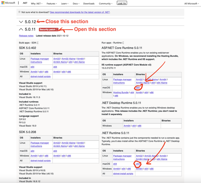The width and height of the screenshot is (201, 183).
Task: Download ASP.NET Core Runtime Windows x86 installer
Action: 116,96
